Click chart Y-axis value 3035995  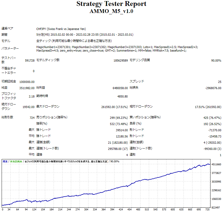pos(216,182)
